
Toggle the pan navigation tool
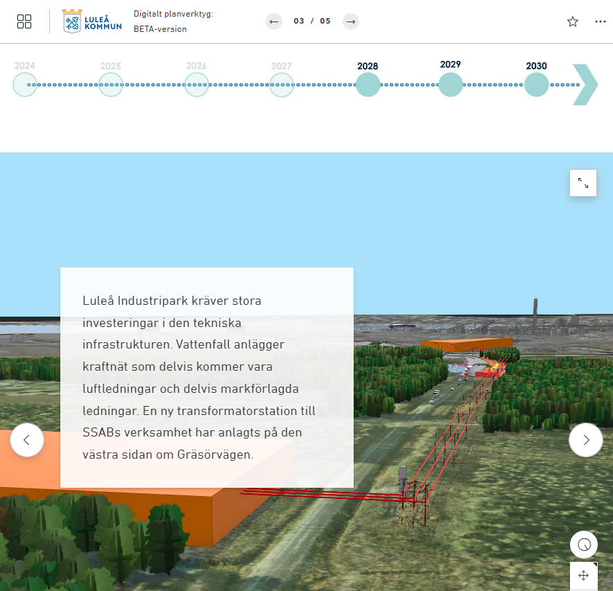click(x=584, y=575)
